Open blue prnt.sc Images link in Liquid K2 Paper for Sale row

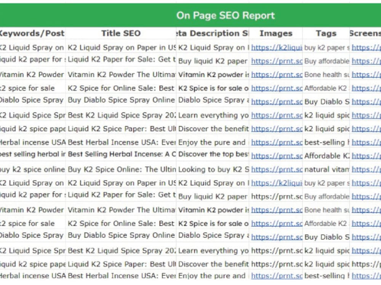277,61
